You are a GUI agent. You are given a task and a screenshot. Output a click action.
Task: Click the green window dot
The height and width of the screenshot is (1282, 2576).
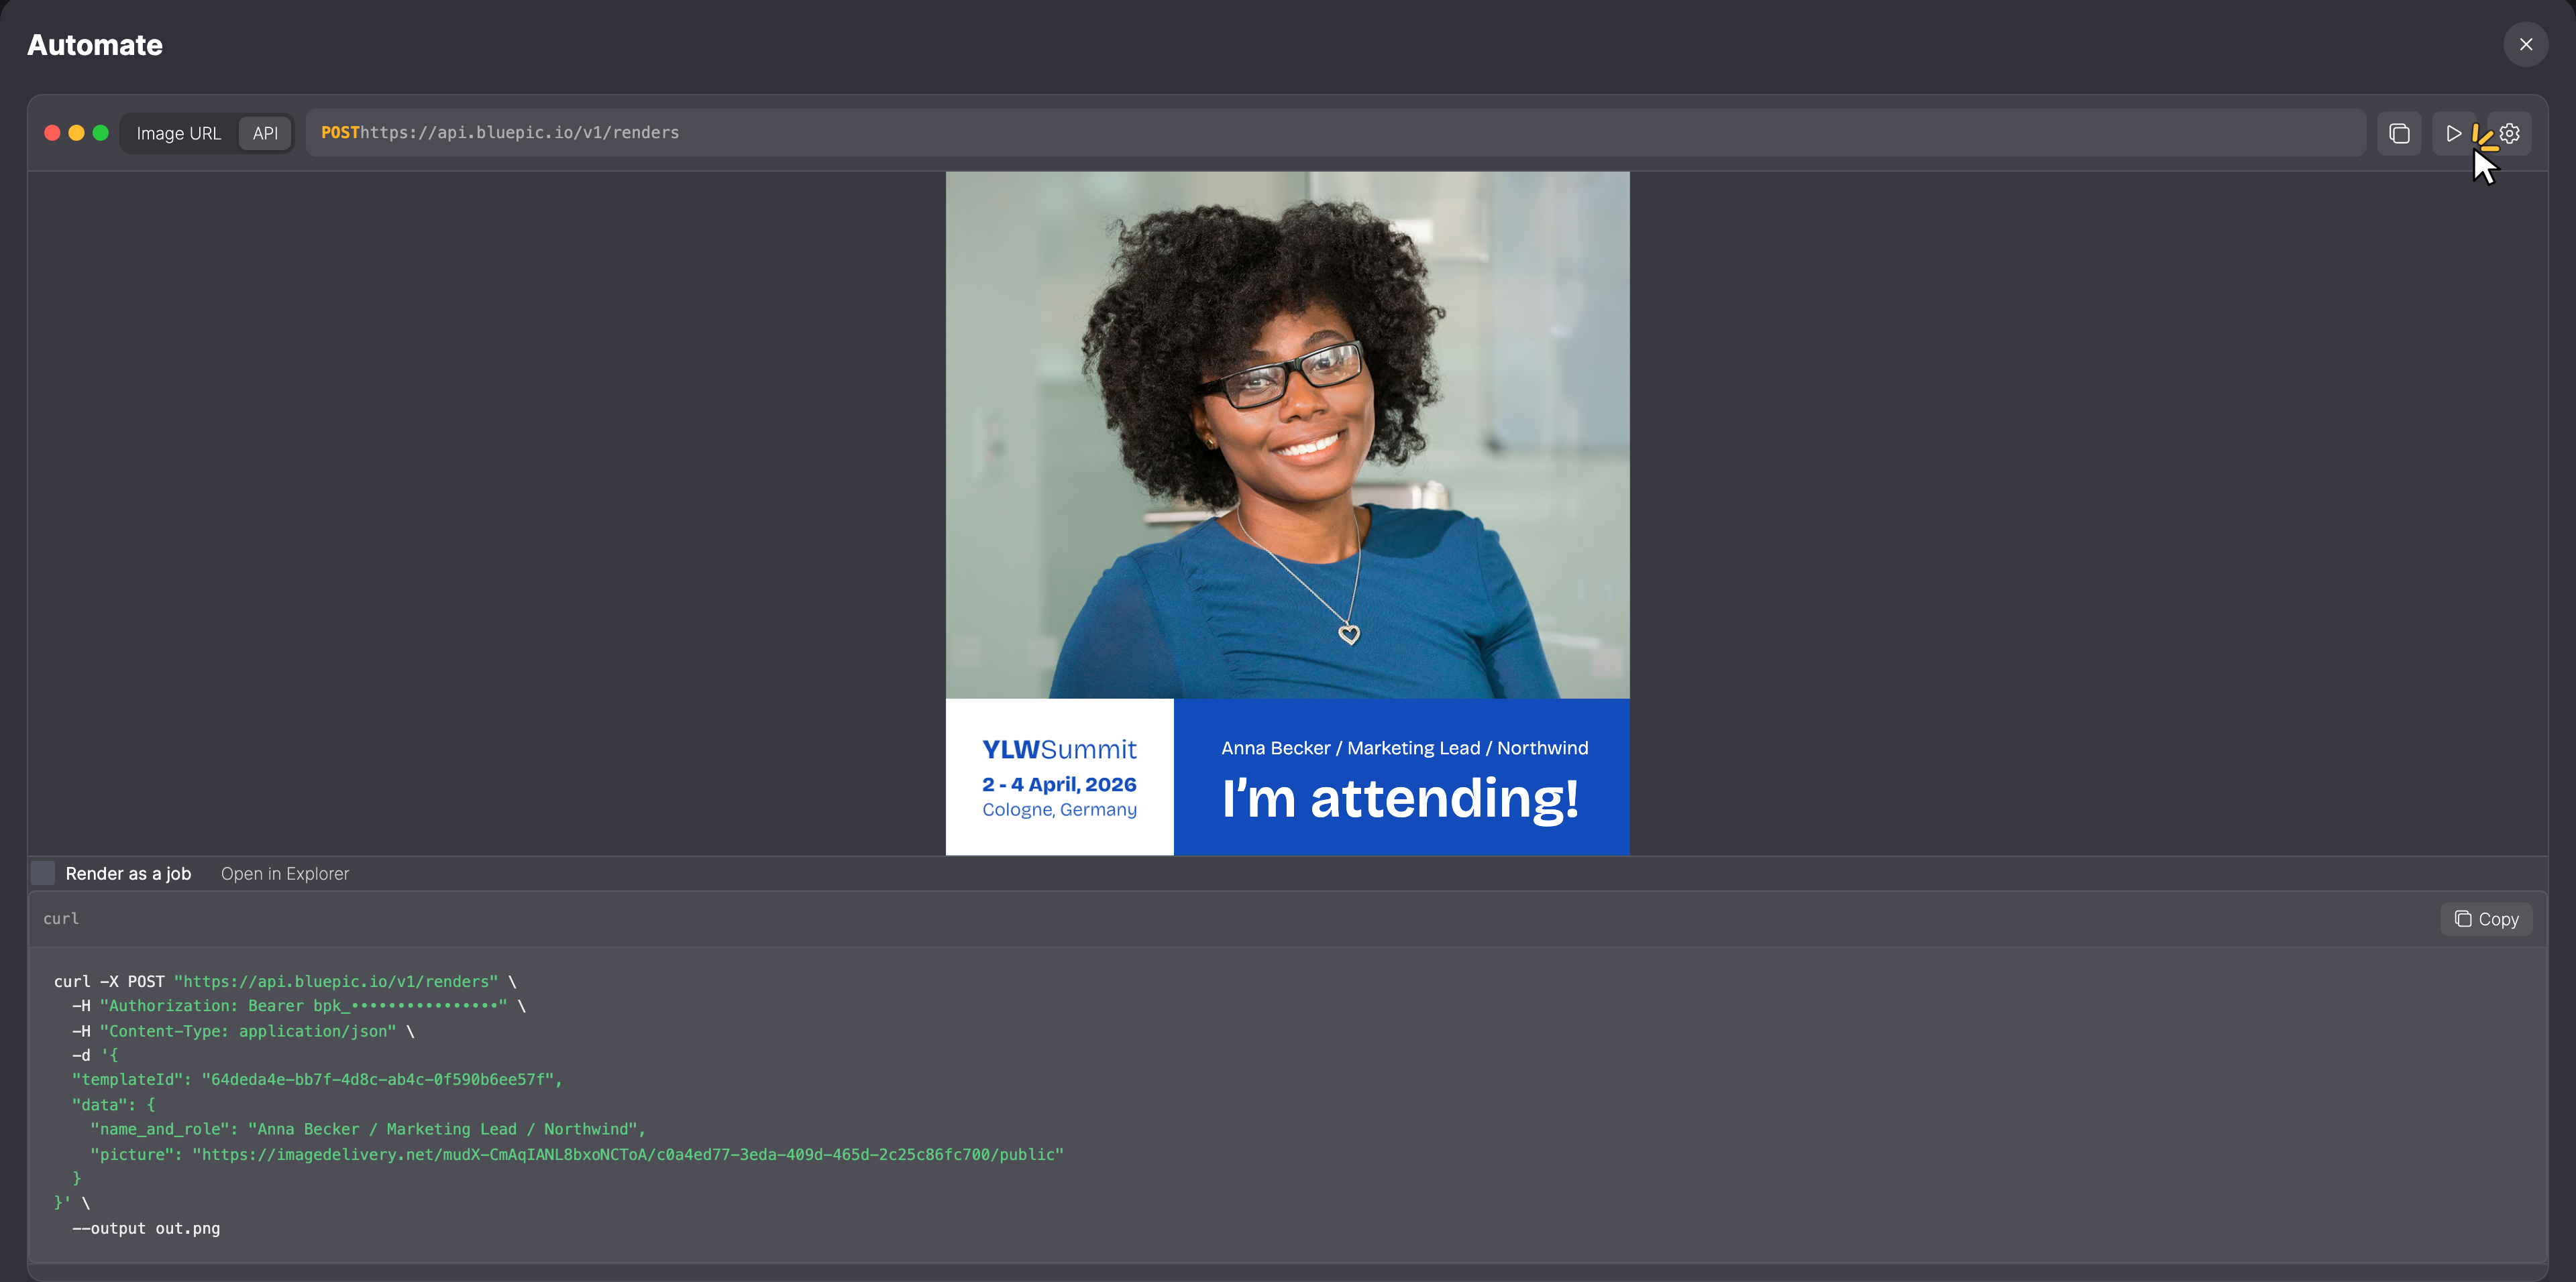pos(100,133)
